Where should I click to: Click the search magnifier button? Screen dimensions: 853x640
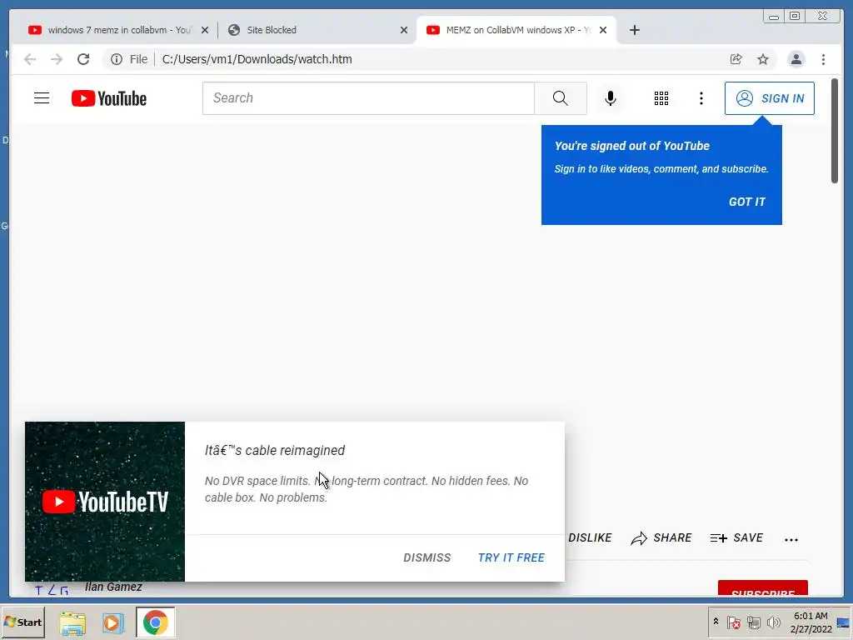pos(561,98)
